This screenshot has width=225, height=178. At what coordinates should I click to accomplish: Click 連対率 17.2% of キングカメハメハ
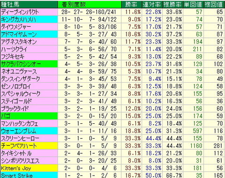pos(153,20)
